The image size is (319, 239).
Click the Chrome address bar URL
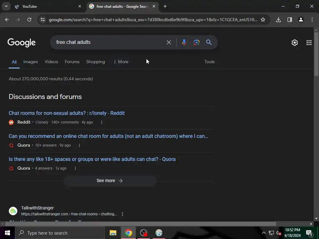pyautogui.click(x=153, y=20)
